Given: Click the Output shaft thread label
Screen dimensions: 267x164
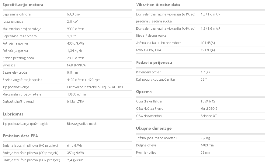Looking at the screenshot, I should pos(18,102).
